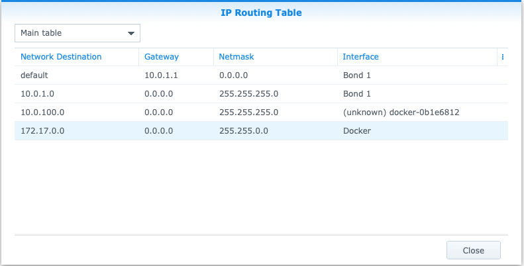
Task: Select the 10.0.100.0 destination row
Action: click(42, 112)
